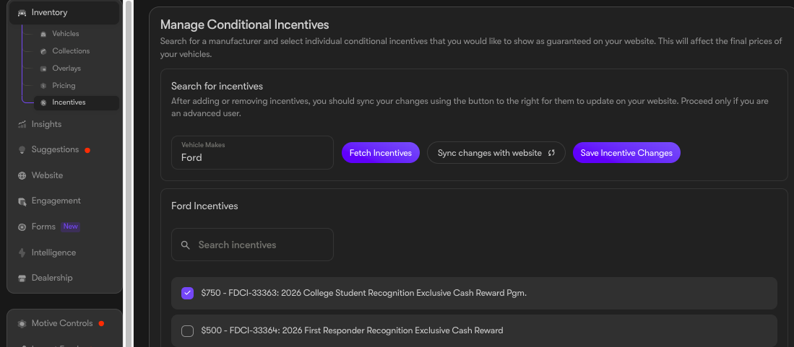Click the Motive Controls hexagon icon
Viewport: 794px width, 347px height.
point(22,324)
